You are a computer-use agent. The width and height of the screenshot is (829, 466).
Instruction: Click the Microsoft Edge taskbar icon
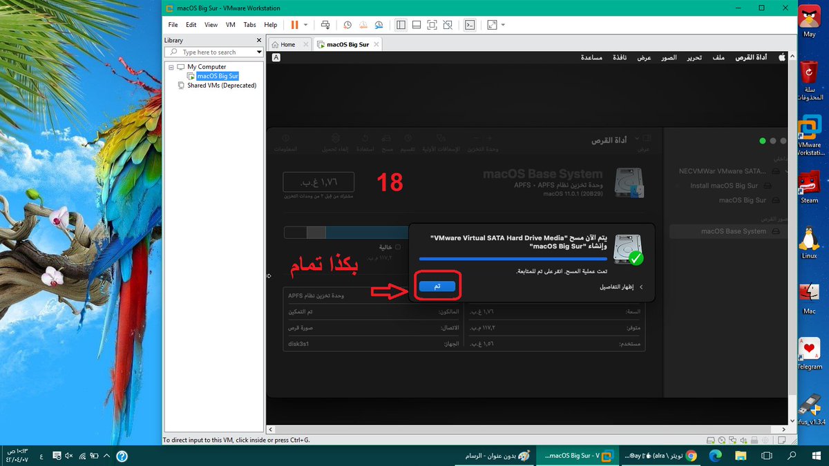click(716, 456)
